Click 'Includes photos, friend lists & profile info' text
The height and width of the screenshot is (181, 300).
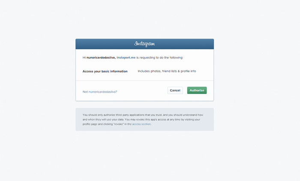167,71
